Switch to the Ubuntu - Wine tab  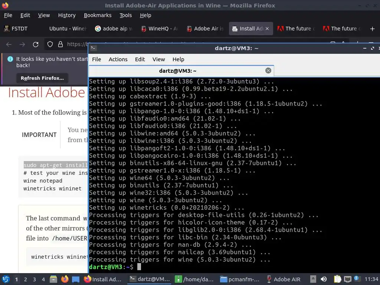[68, 29]
